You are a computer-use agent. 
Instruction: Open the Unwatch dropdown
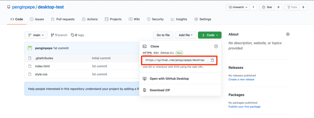click(x=238, y=7)
